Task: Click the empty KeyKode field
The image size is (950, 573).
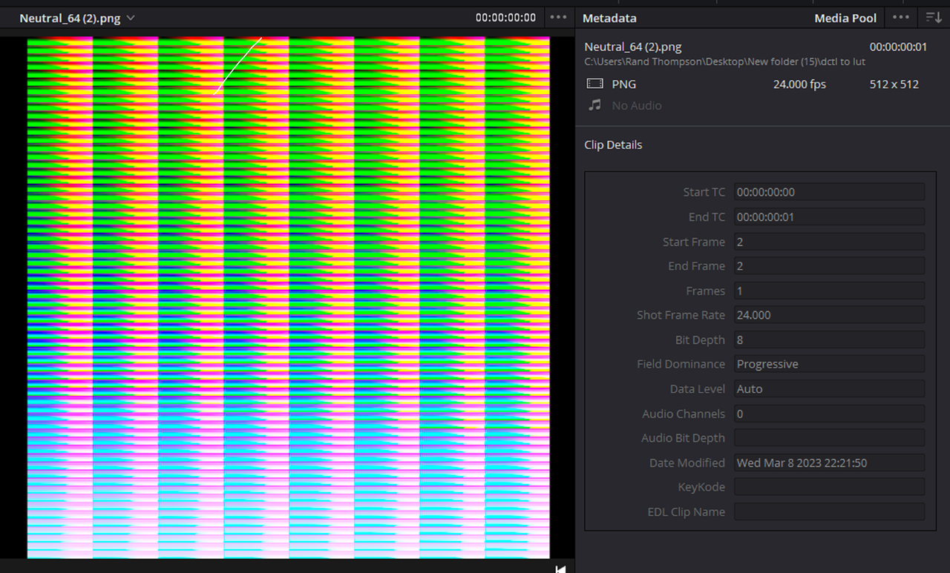Action: tap(829, 487)
